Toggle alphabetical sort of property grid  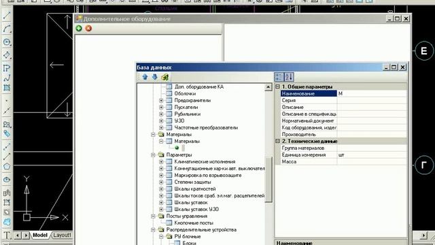pyautogui.click(x=289, y=77)
